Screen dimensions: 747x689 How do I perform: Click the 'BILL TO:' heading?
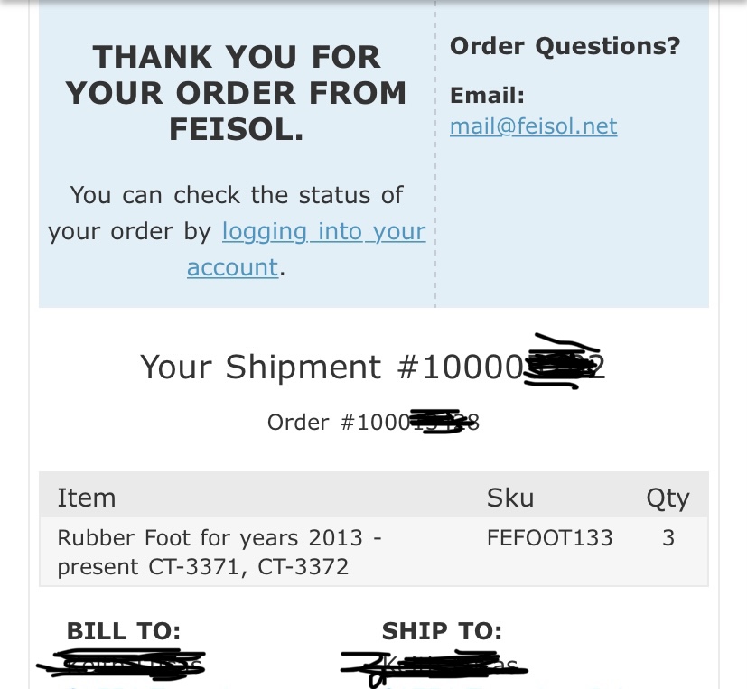point(124,631)
